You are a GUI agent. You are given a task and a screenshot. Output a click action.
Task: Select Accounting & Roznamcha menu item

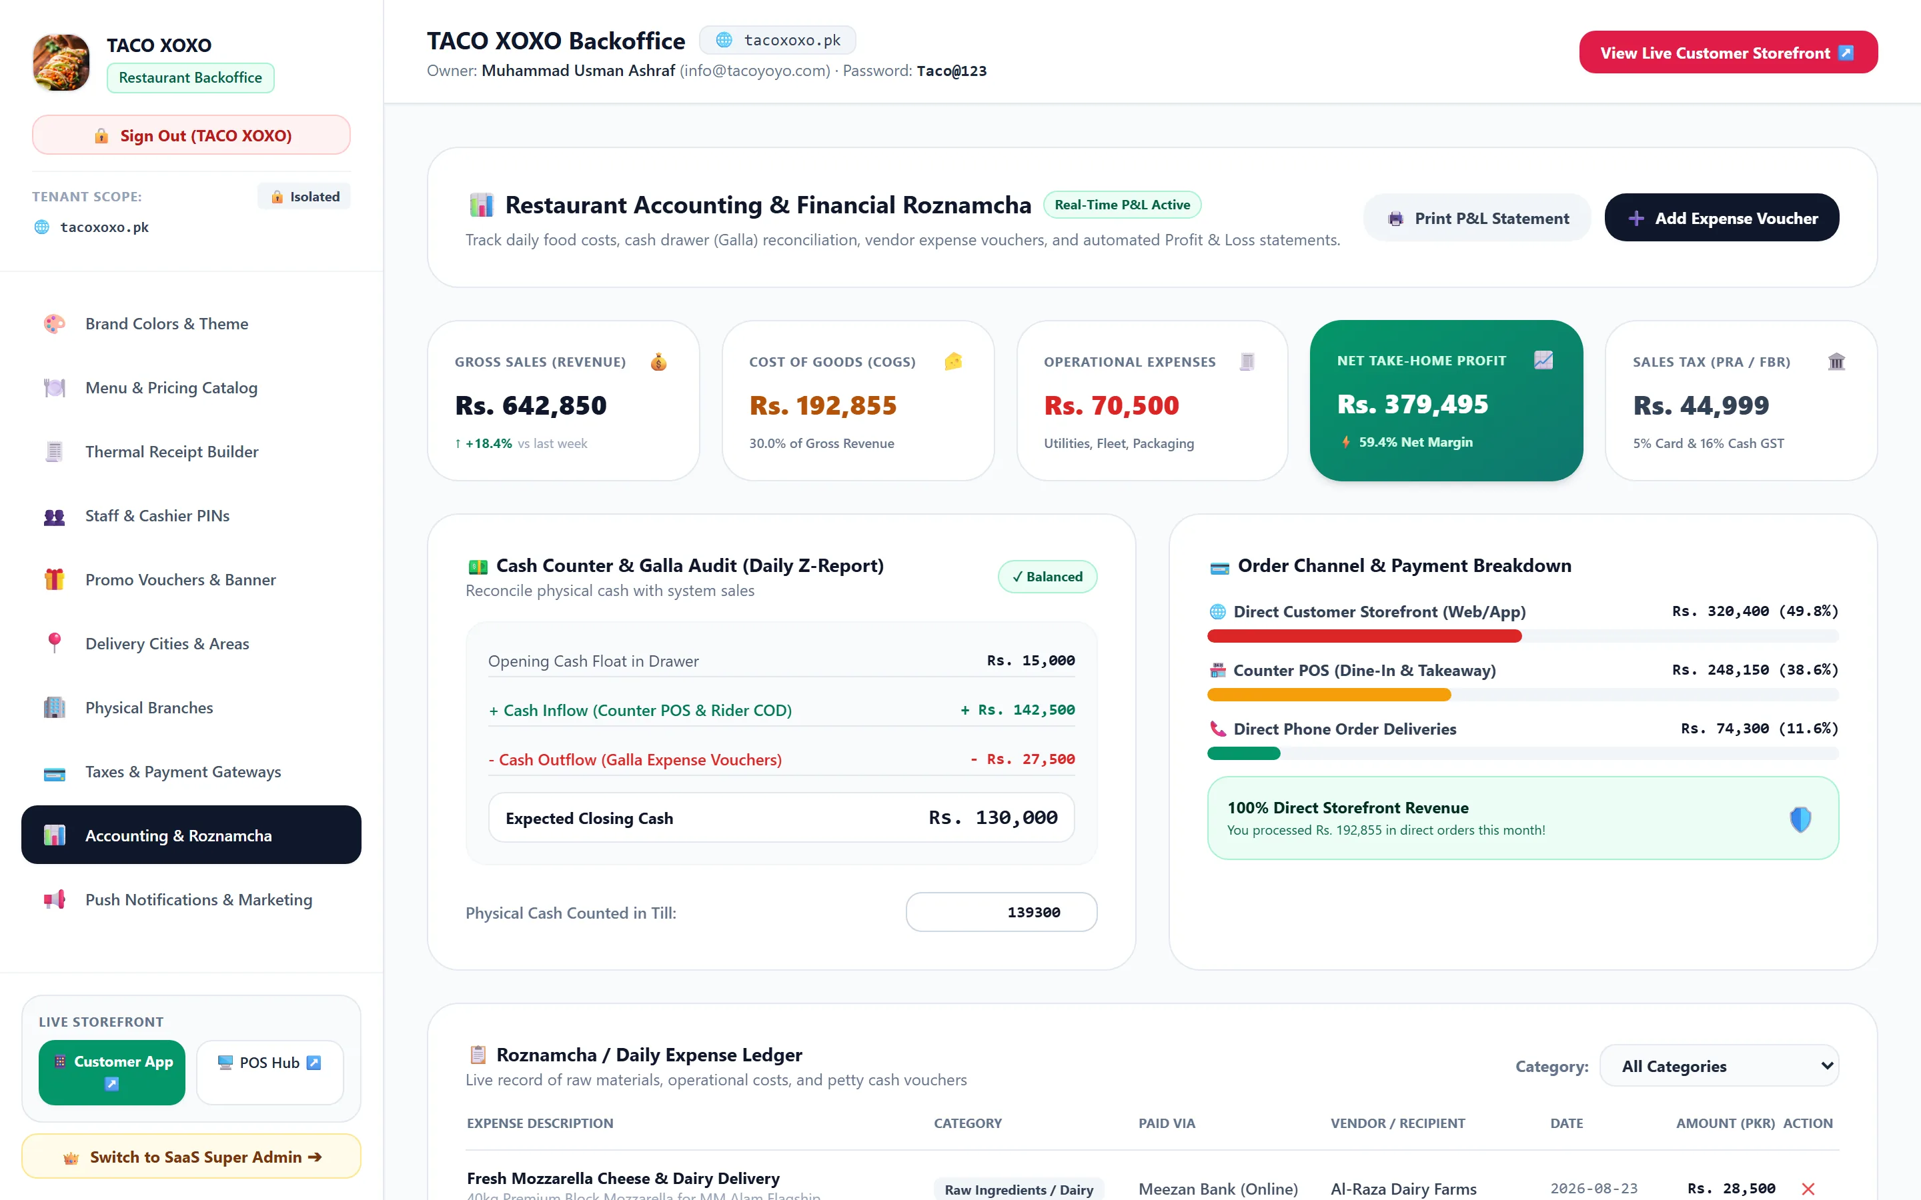[x=191, y=836]
